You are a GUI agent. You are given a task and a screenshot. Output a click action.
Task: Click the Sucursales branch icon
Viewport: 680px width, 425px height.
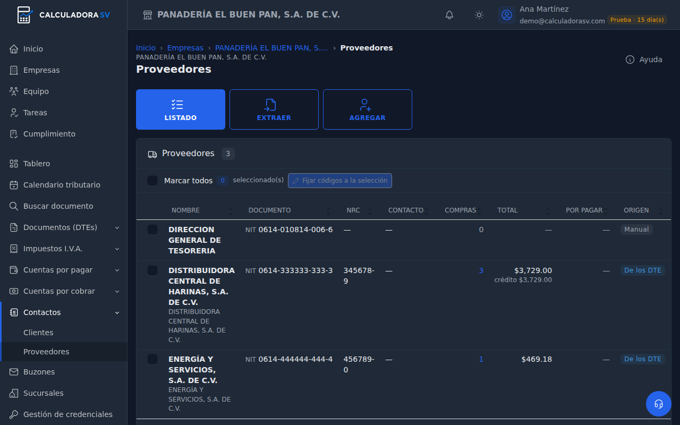click(14, 393)
